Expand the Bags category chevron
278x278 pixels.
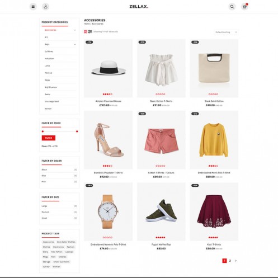pos(75,44)
